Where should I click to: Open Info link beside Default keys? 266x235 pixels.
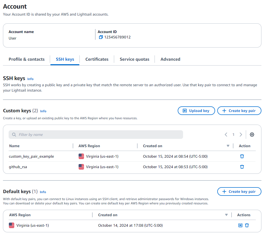43,192
